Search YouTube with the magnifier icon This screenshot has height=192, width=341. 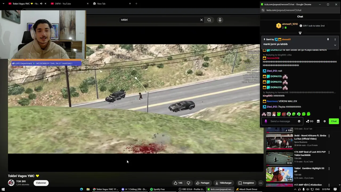(209, 20)
